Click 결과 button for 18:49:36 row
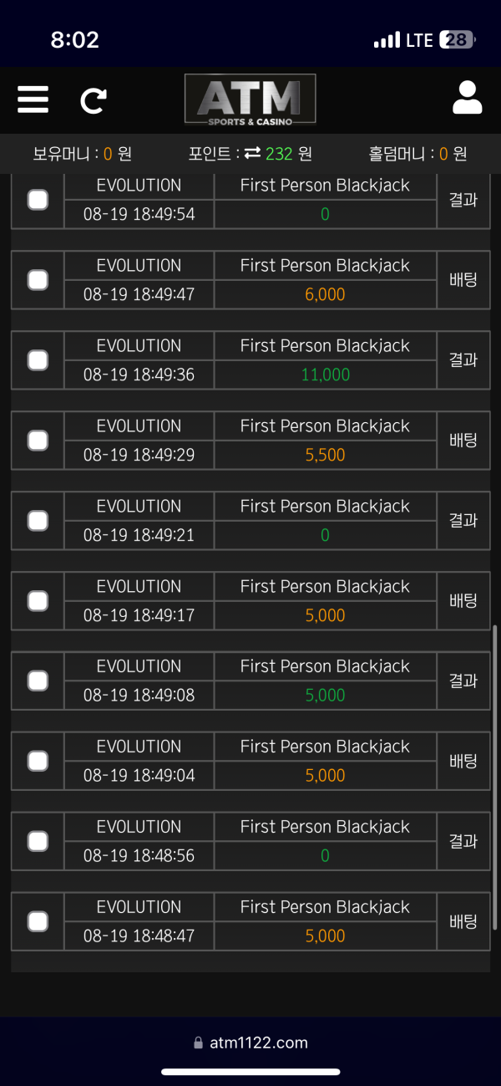The width and height of the screenshot is (501, 1086). (463, 360)
